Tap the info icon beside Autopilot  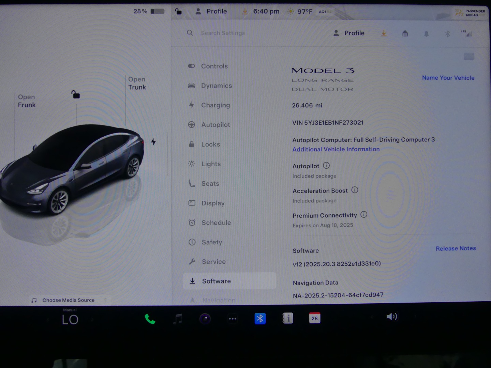326,166
